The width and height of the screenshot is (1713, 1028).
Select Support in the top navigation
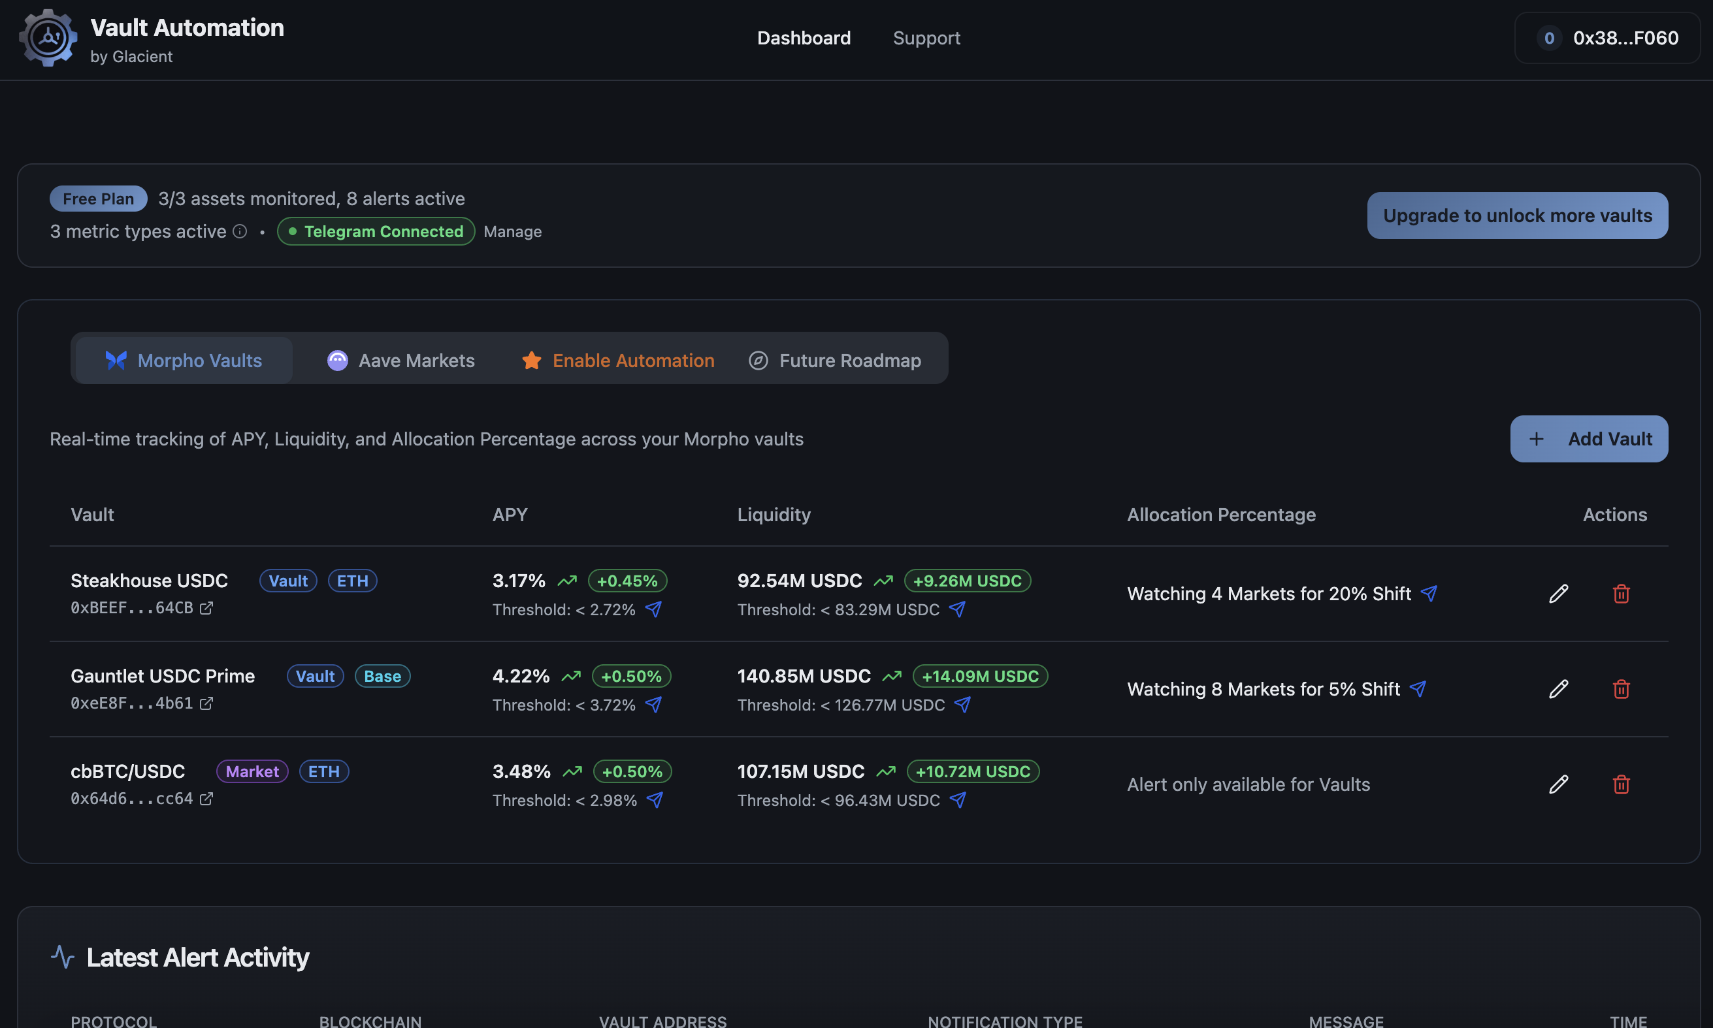point(926,38)
